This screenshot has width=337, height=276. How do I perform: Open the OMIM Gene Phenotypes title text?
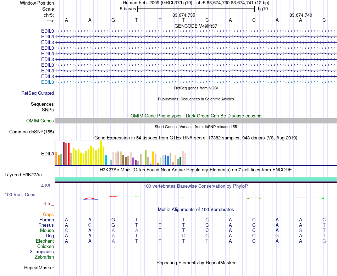196,116
